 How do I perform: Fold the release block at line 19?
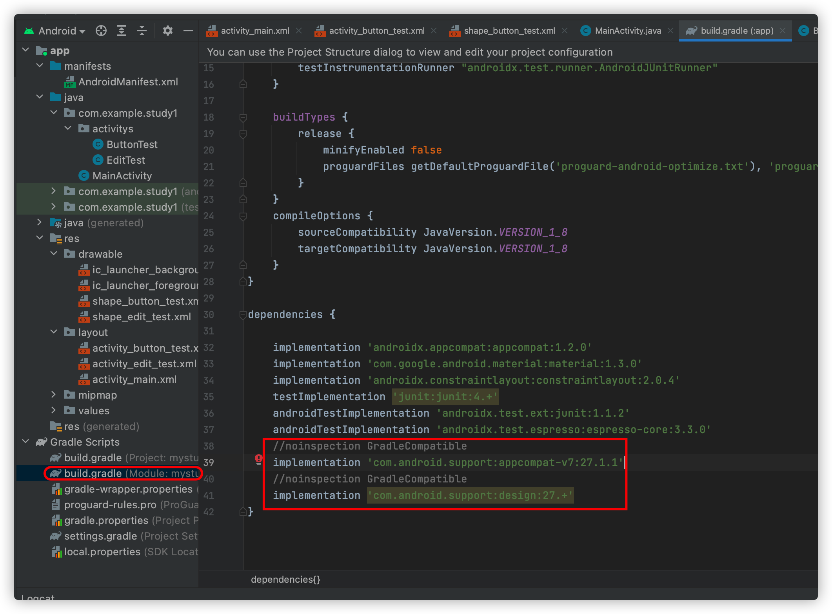(243, 134)
